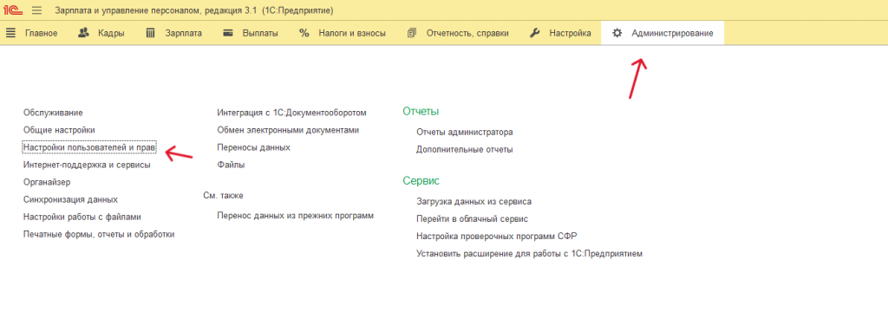This screenshot has height=318, width=888.
Task: Open Настройка проверочных программ СФР
Action: coord(497,236)
